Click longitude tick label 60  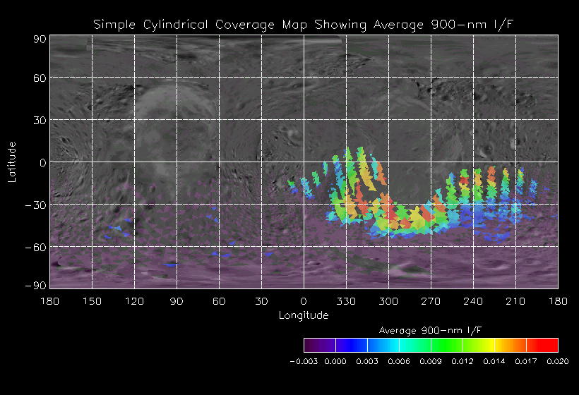click(219, 301)
